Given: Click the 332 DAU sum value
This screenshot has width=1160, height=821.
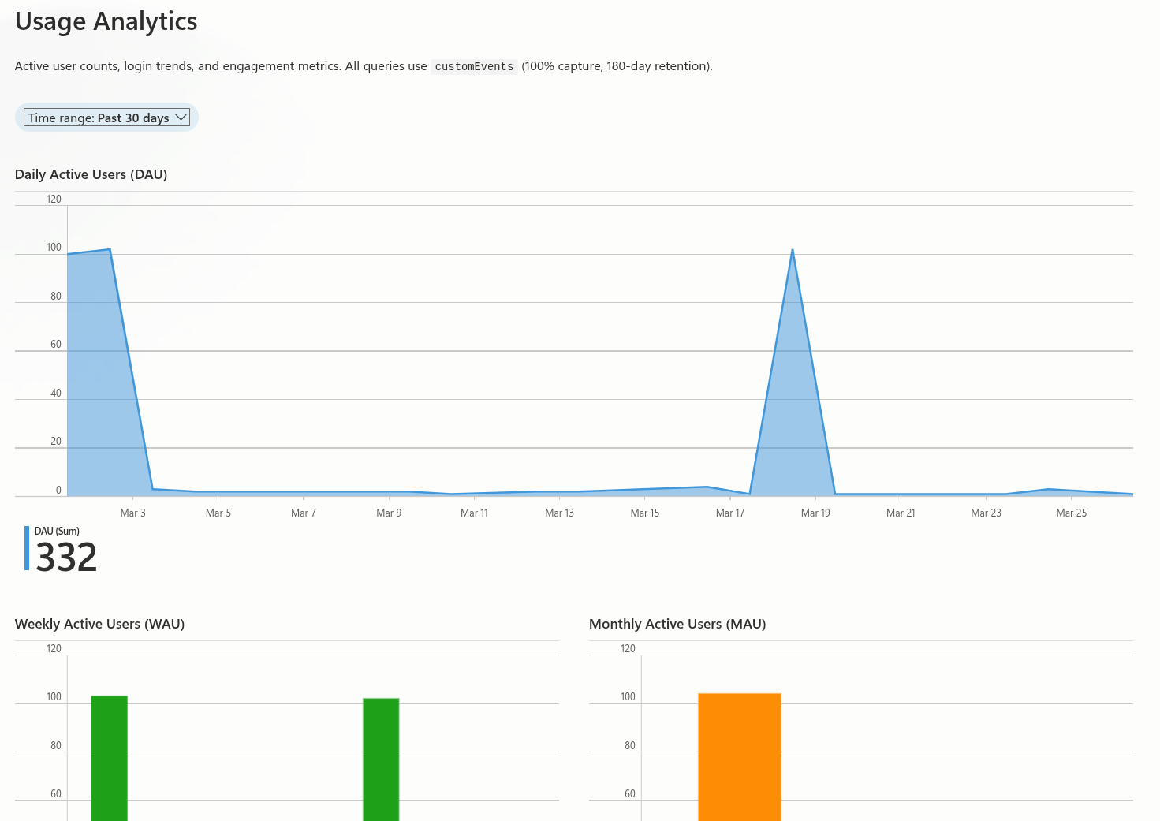Looking at the screenshot, I should point(67,558).
